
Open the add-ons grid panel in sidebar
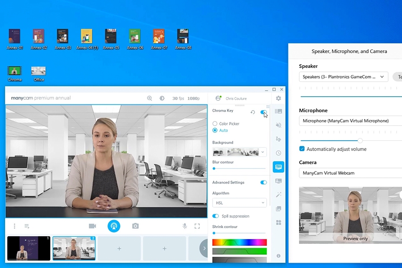point(278,222)
